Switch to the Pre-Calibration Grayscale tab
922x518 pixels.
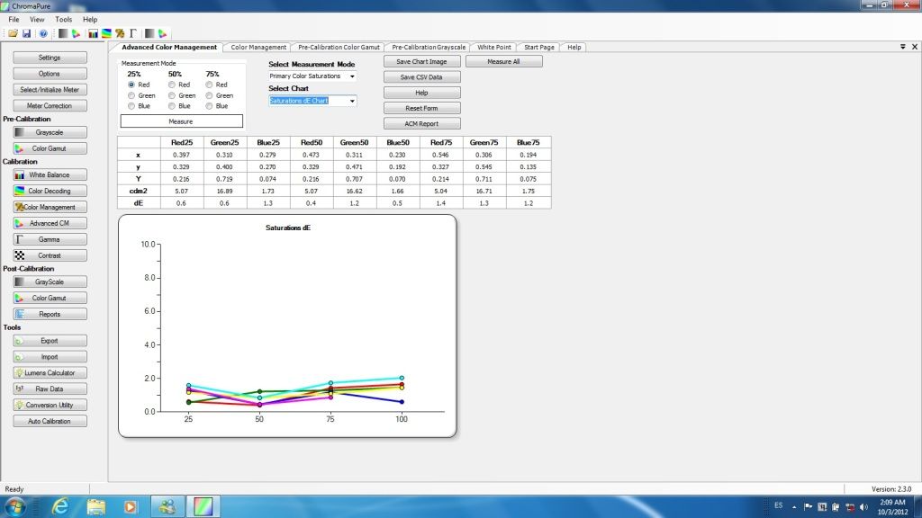[429, 47]
